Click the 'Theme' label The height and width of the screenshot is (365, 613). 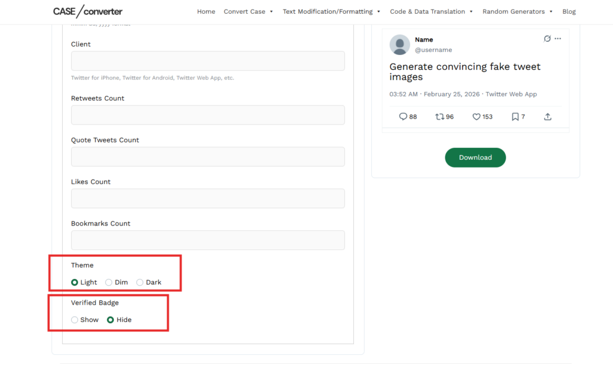click(82, 265)
